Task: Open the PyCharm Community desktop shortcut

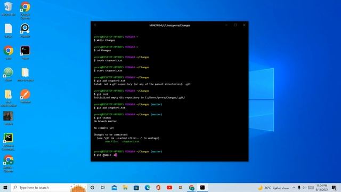Action: [x=9, y=142]
